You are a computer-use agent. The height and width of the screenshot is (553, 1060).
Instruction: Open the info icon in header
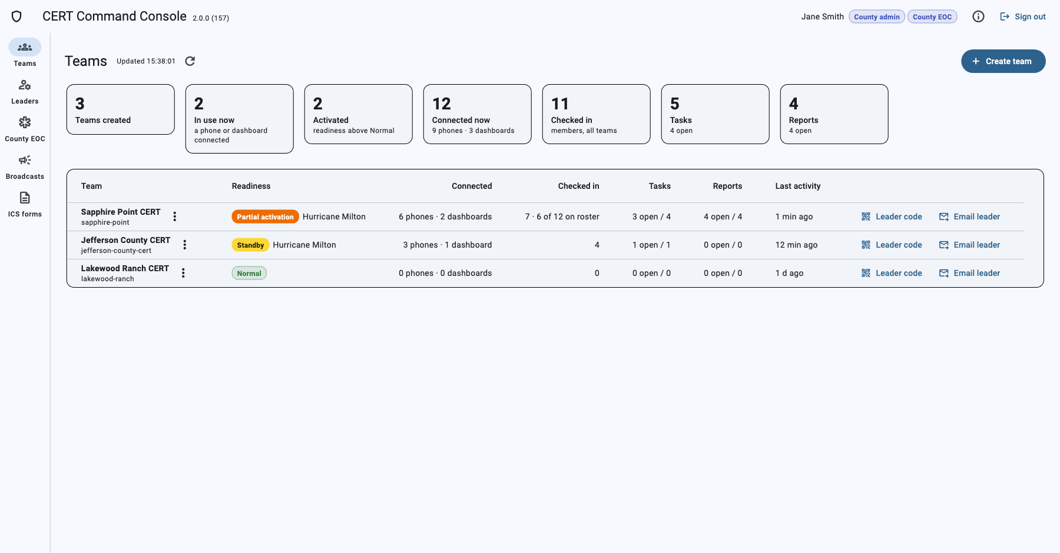(978, 16)
